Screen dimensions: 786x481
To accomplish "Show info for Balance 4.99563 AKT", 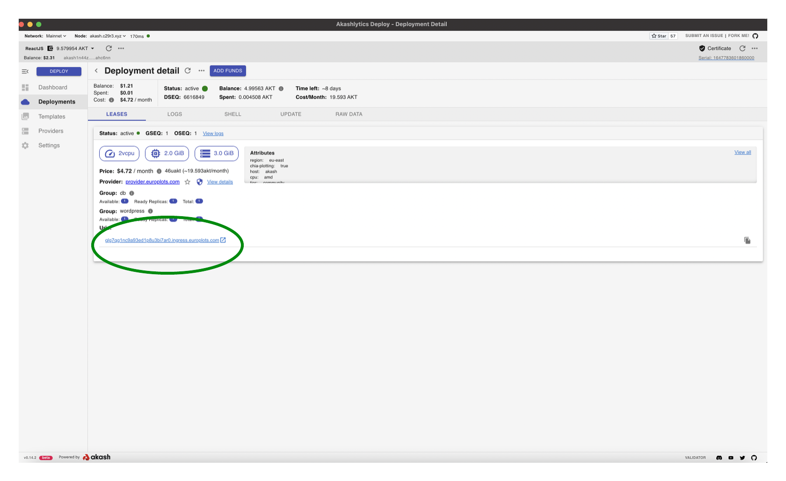I will pos(281,88).
